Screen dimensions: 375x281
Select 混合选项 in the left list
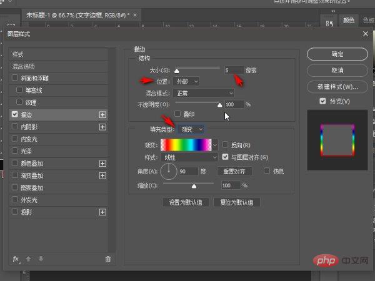tap(59, 66)
